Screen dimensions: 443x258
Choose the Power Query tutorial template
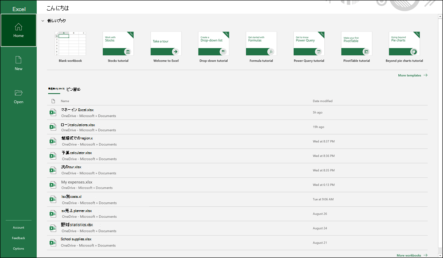309,44
